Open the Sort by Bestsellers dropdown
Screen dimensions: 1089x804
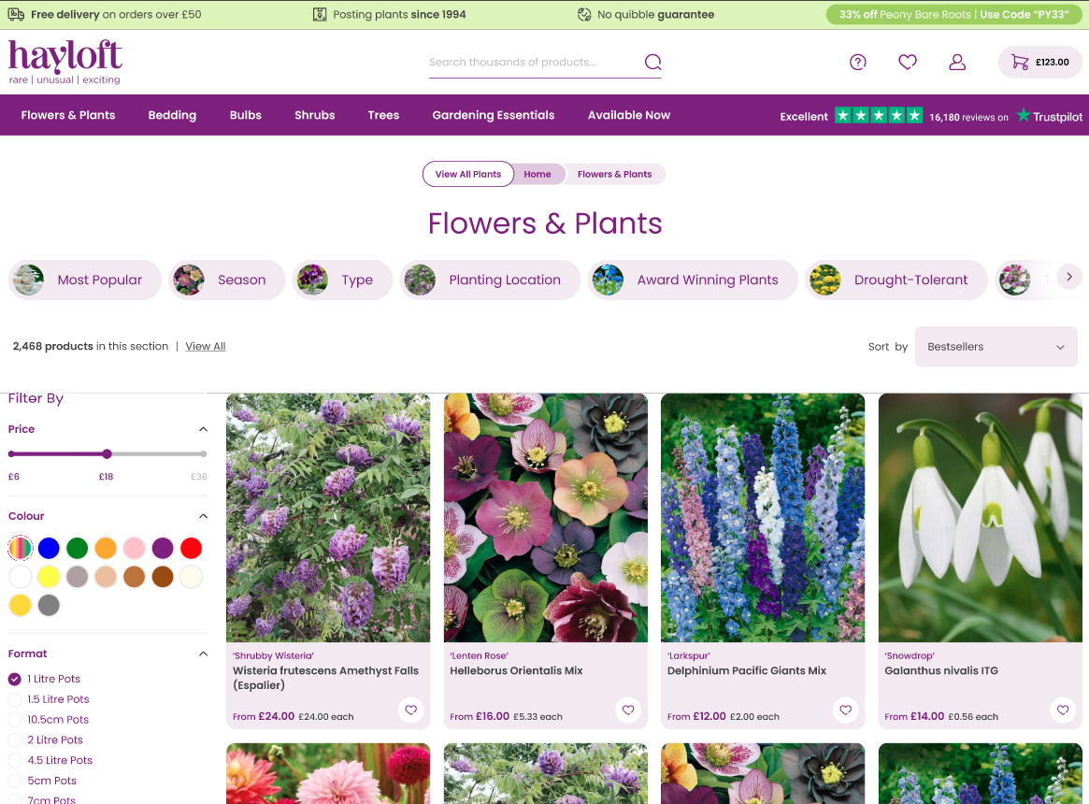[x=996, y=347]
